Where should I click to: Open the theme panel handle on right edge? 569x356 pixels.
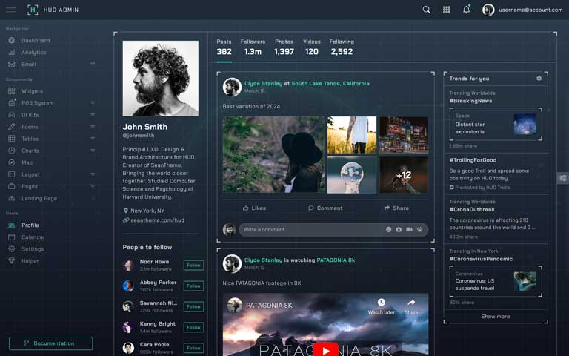[x=563, y=178]
